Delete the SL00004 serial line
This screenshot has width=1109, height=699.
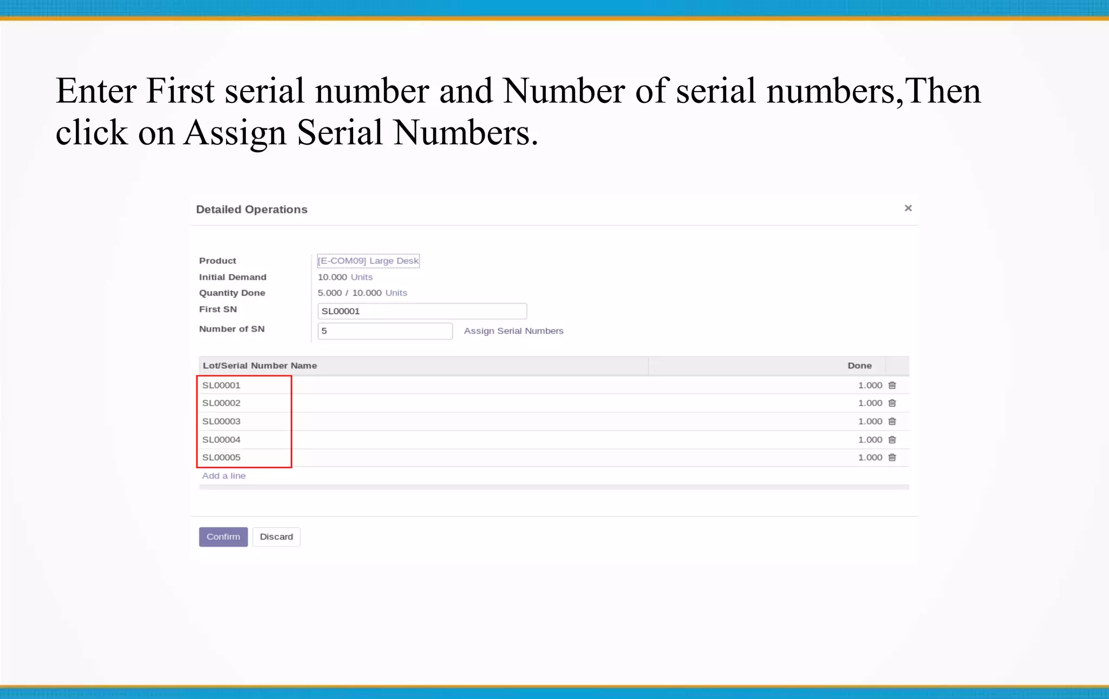tap(892, 439)
